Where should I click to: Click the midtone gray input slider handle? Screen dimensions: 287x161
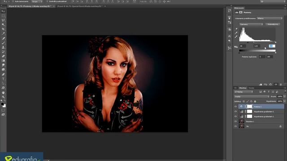click(x=254, y=42)
